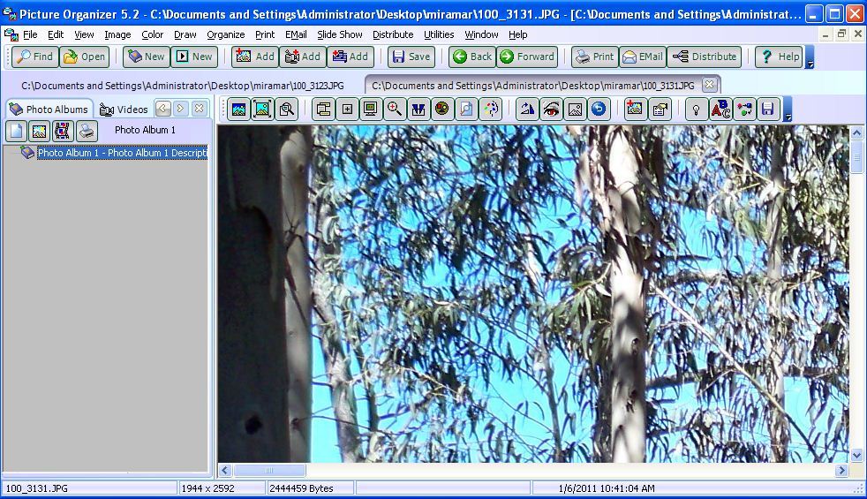Click the New button with slideshow icon
Screen dimensions: 867x499
pyautogui.click(x=194, y=57)
